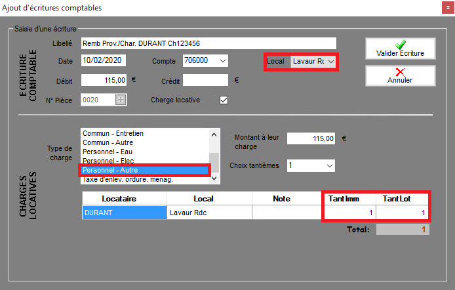Click the Libellé text field

tap(208, 43)
